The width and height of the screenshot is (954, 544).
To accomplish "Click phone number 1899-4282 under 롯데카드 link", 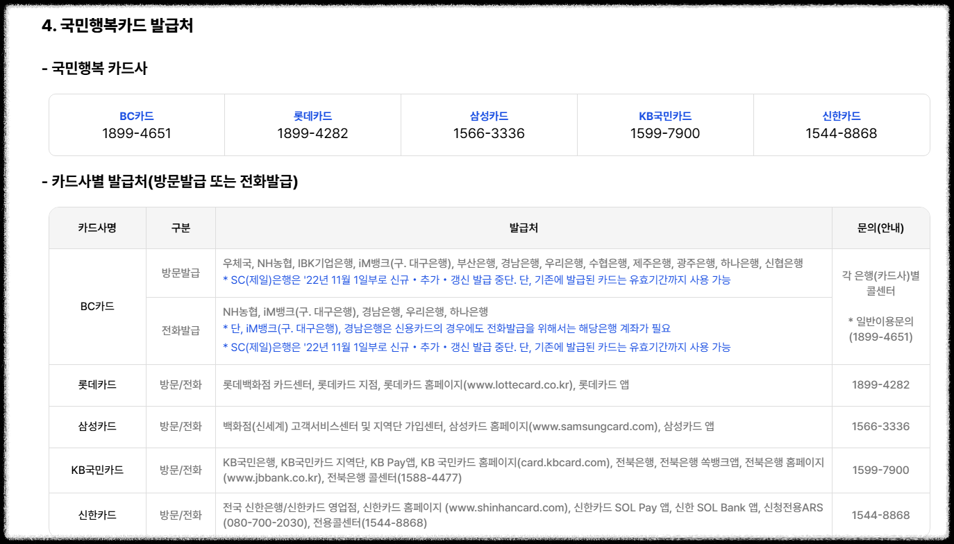I will [x=312, y=133].
